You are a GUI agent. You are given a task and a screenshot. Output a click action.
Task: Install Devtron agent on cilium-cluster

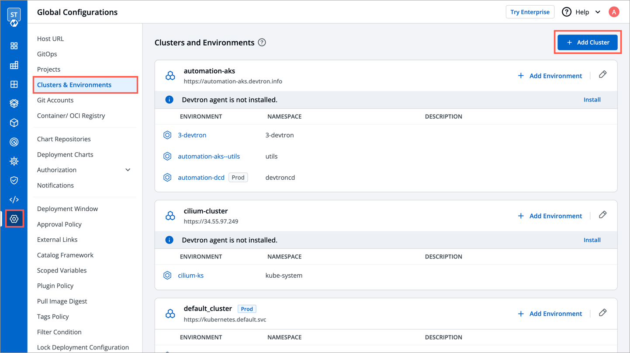tap(592, 240)
